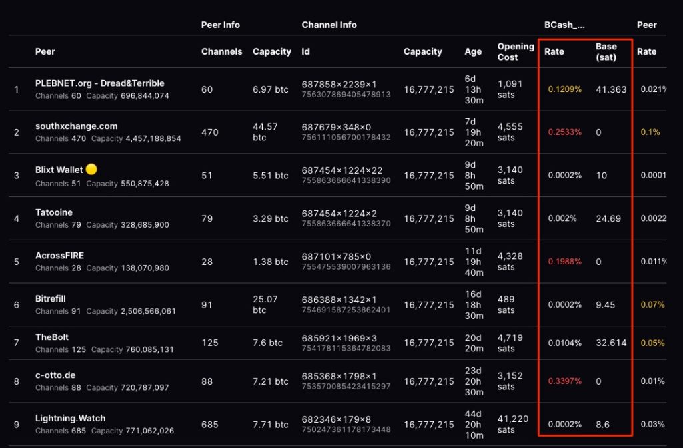This screenshot has width=683, height=448.
Task: Click channel id 682346×179×8
Action: point(336,419)
